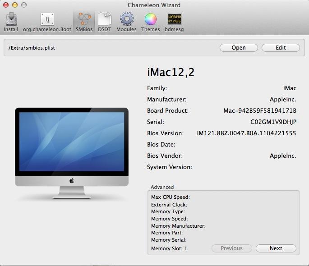Close the Chameleon Wizard window
The height and width of the screenshot is (266, 309).
[6, 5]
